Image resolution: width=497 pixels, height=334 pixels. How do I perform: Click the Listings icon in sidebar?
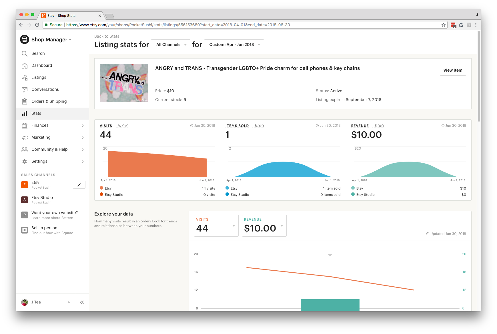(25, 77)
